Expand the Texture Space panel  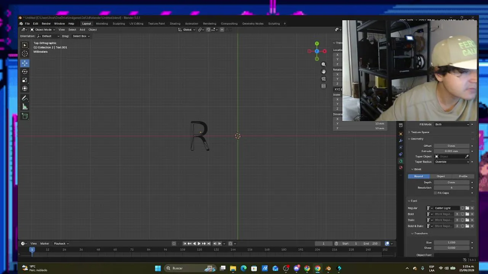click(419, 132)
